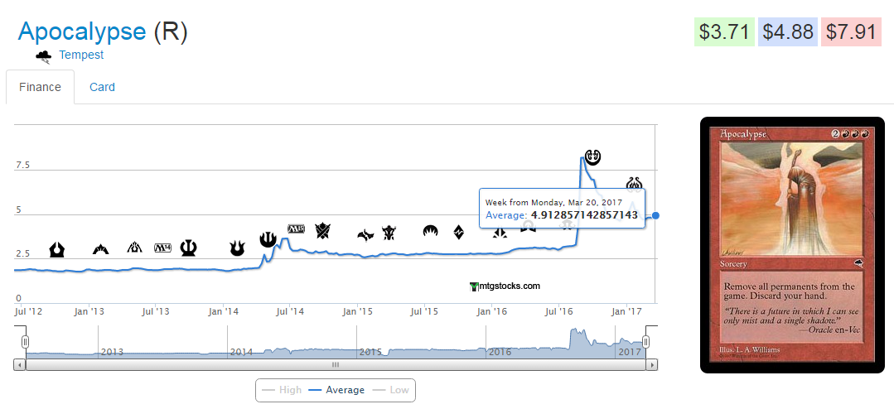
Task: Click the 2013 label in the navigator
Action: click(x=112, y=352)
